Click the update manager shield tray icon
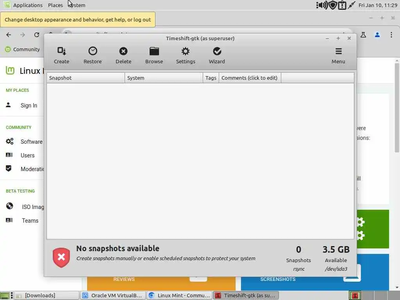 [333, 5]
